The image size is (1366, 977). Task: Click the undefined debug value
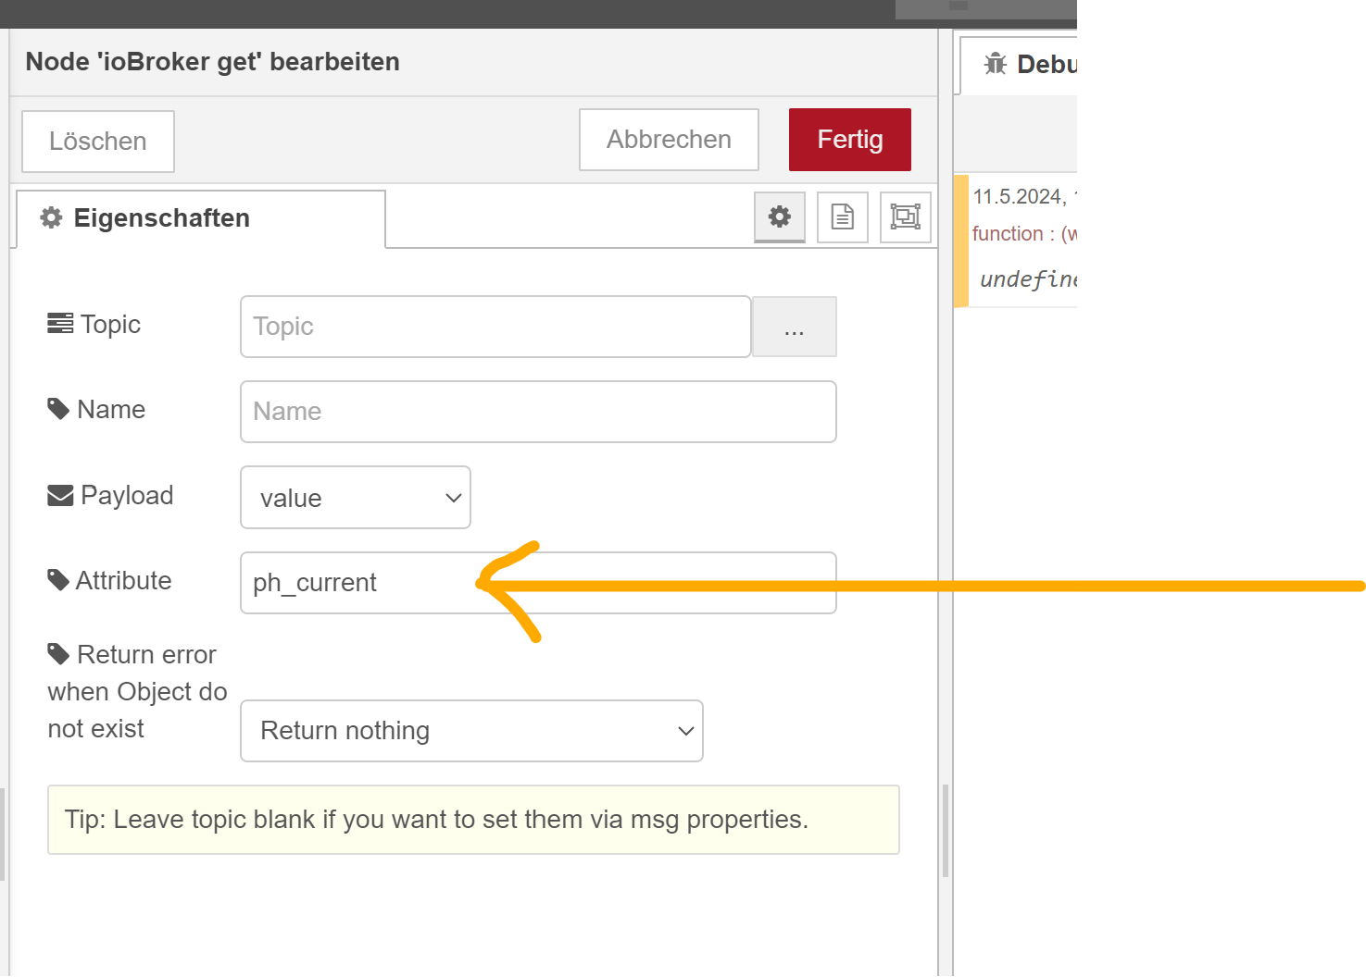pos(1028,278)
